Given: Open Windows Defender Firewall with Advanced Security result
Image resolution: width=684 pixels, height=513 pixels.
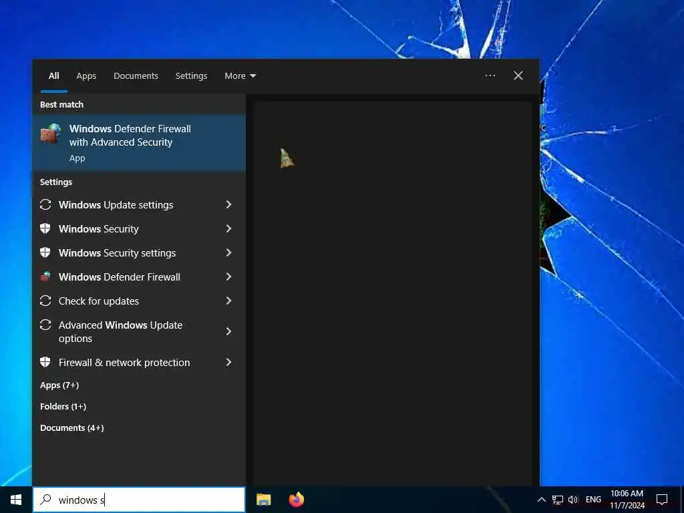Looking at the screenshot, I should pos(139,143).
